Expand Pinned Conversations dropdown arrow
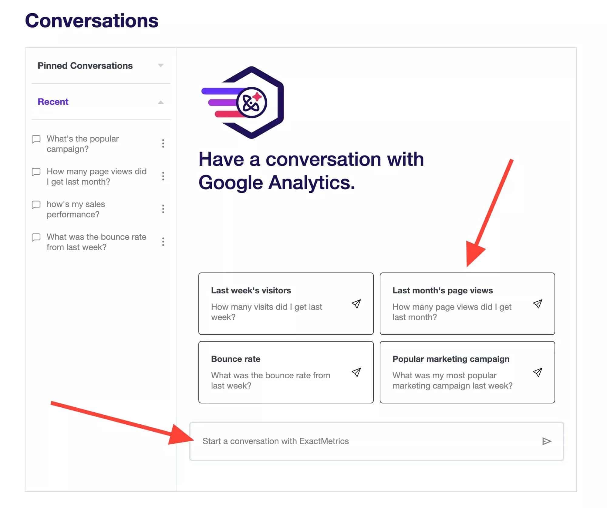 coord(161,65)
